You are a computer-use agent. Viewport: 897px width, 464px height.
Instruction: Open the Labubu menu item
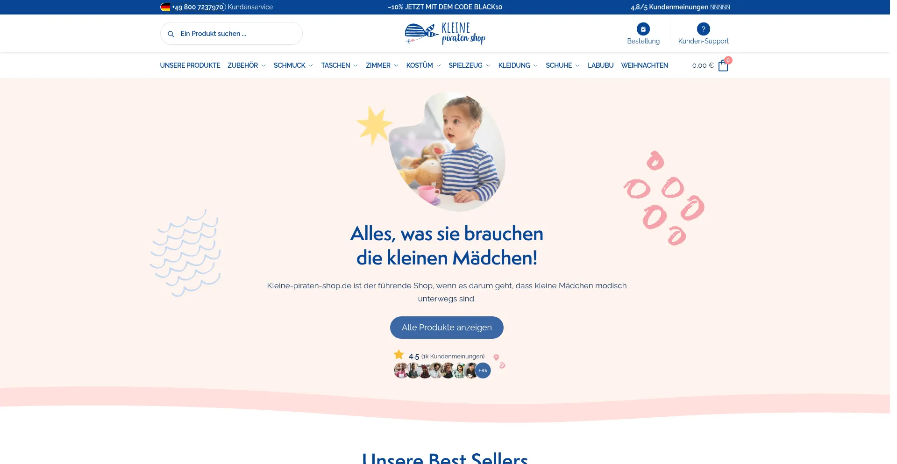[600, 65]
